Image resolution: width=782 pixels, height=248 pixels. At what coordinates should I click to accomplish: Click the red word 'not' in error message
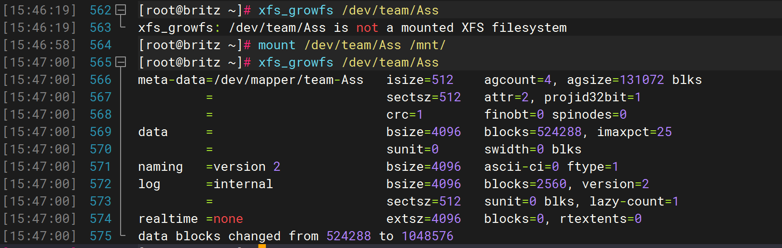(x=367, y=28)
